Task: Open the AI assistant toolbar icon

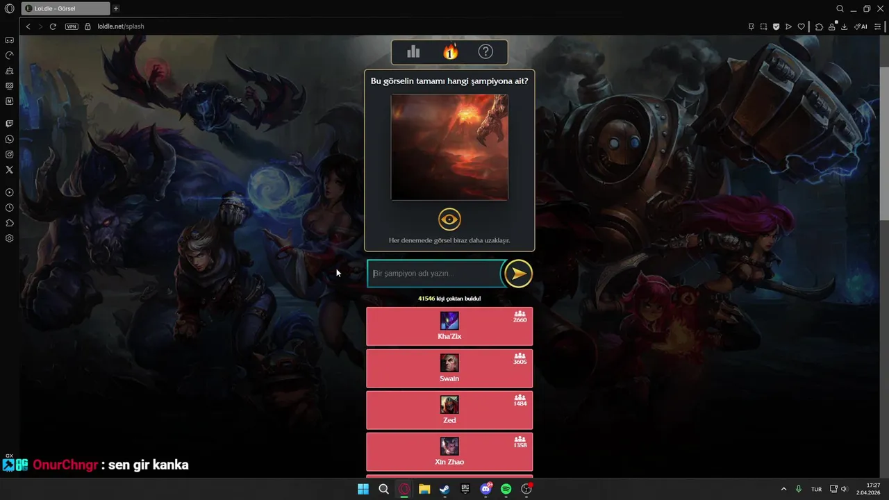Action: click(861, 26)
